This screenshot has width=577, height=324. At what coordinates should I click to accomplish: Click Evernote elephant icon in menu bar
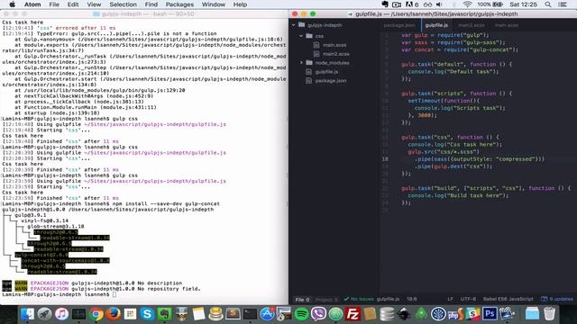pyautogui.click(x=385, y=4)
